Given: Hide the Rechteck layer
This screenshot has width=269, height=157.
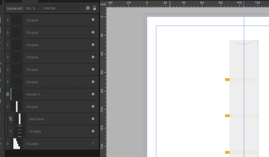Looking at the screenshot, I should (93, 119).
